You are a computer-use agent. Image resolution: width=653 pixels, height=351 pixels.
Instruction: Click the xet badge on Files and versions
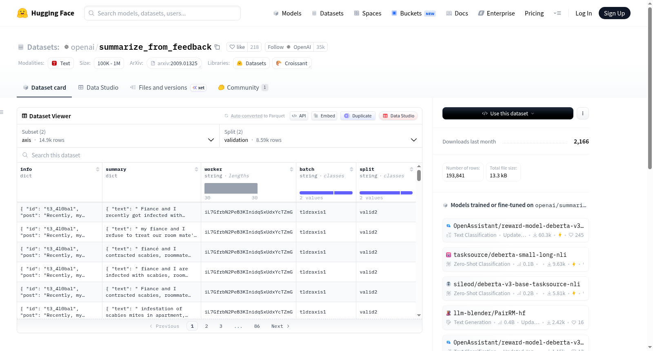(199, 88)
